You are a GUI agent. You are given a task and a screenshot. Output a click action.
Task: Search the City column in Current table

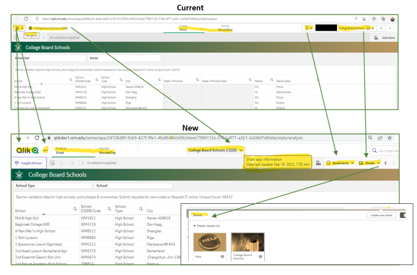click(159, 80)
